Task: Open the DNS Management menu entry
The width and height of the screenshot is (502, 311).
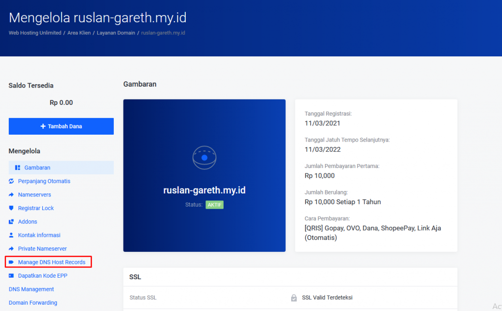Action: [x=31, y=289]
